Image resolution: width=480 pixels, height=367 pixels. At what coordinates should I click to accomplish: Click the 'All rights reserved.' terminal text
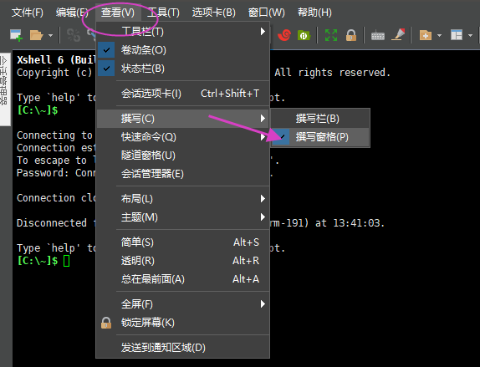[x=333, y=73]
